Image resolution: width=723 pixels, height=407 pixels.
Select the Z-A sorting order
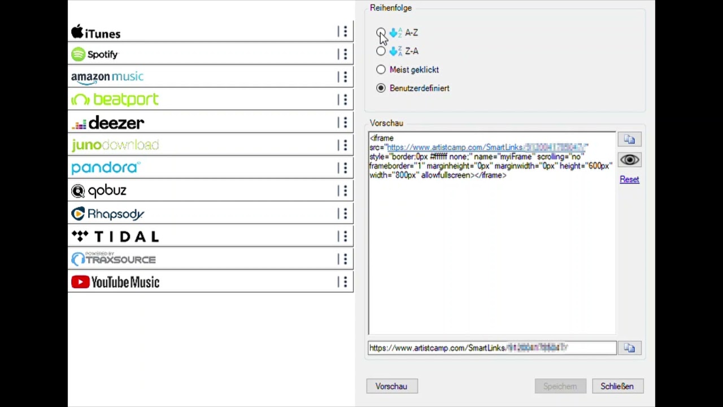pos(381,51)
